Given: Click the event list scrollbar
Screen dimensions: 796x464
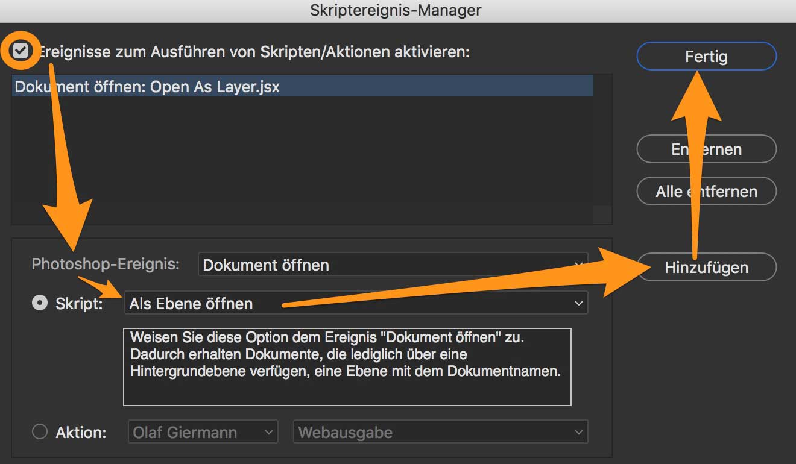Looking at the screenshot, I should (x=602, y=151).
